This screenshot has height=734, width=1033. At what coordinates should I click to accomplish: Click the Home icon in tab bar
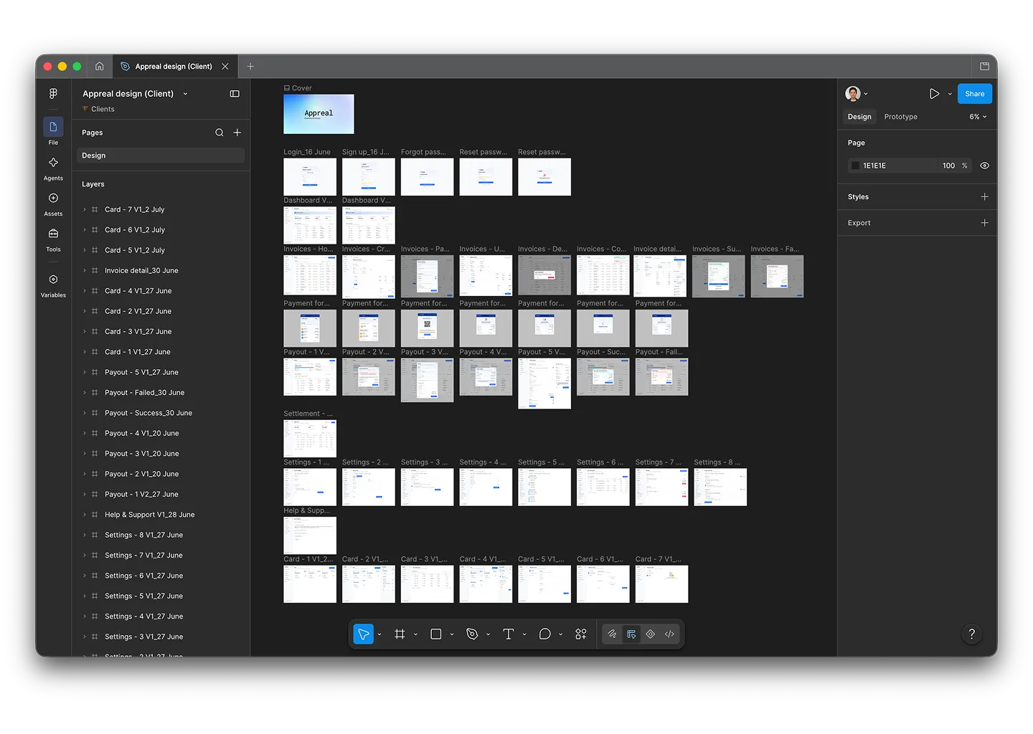(100, 67)
